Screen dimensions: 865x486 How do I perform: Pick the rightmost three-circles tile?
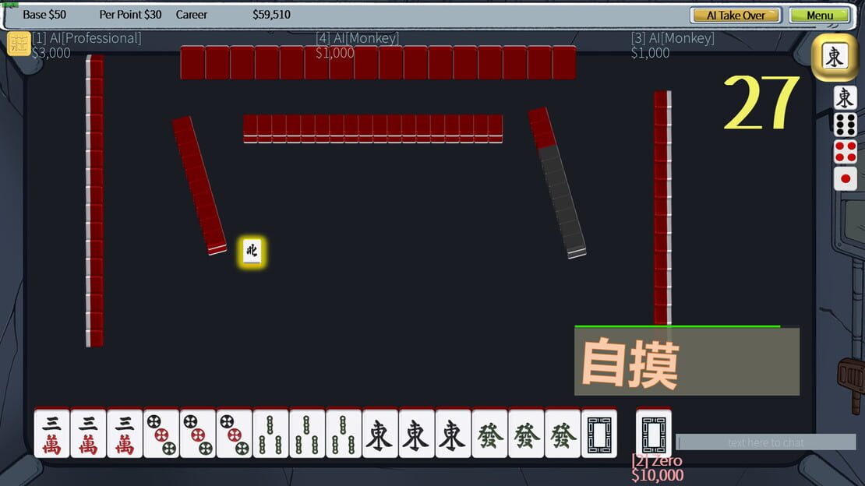click(x=234, y=434)
